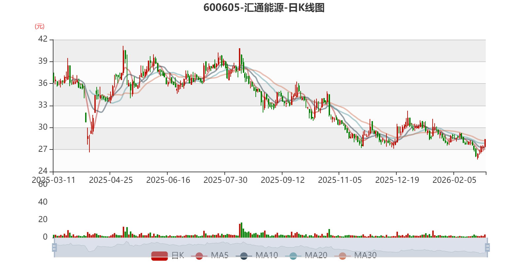
Task: Click the 24 price axis label
Action: coord(43,171)
